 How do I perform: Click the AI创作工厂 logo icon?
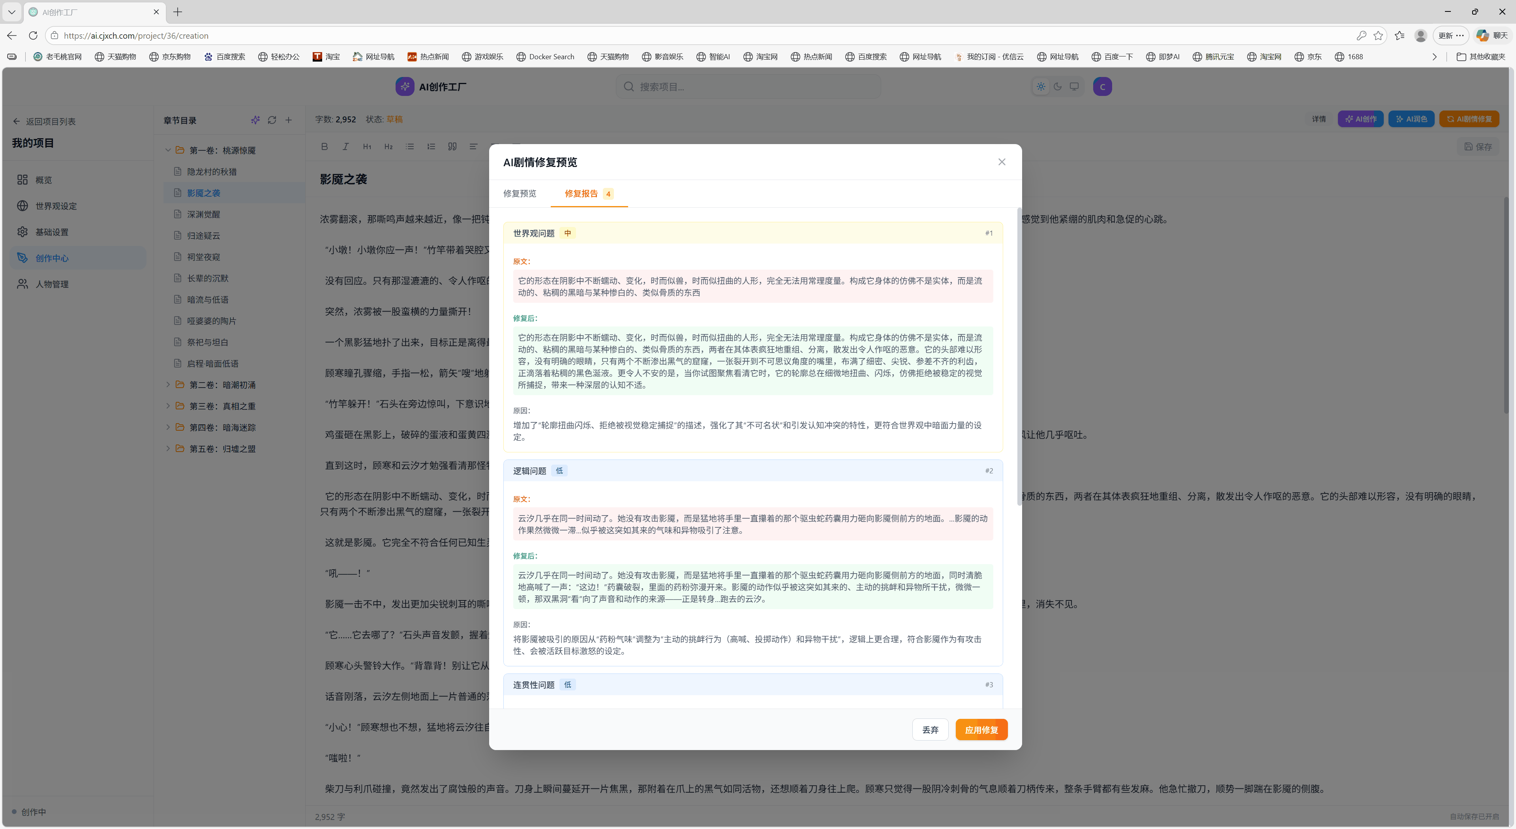tap(405, 86)
